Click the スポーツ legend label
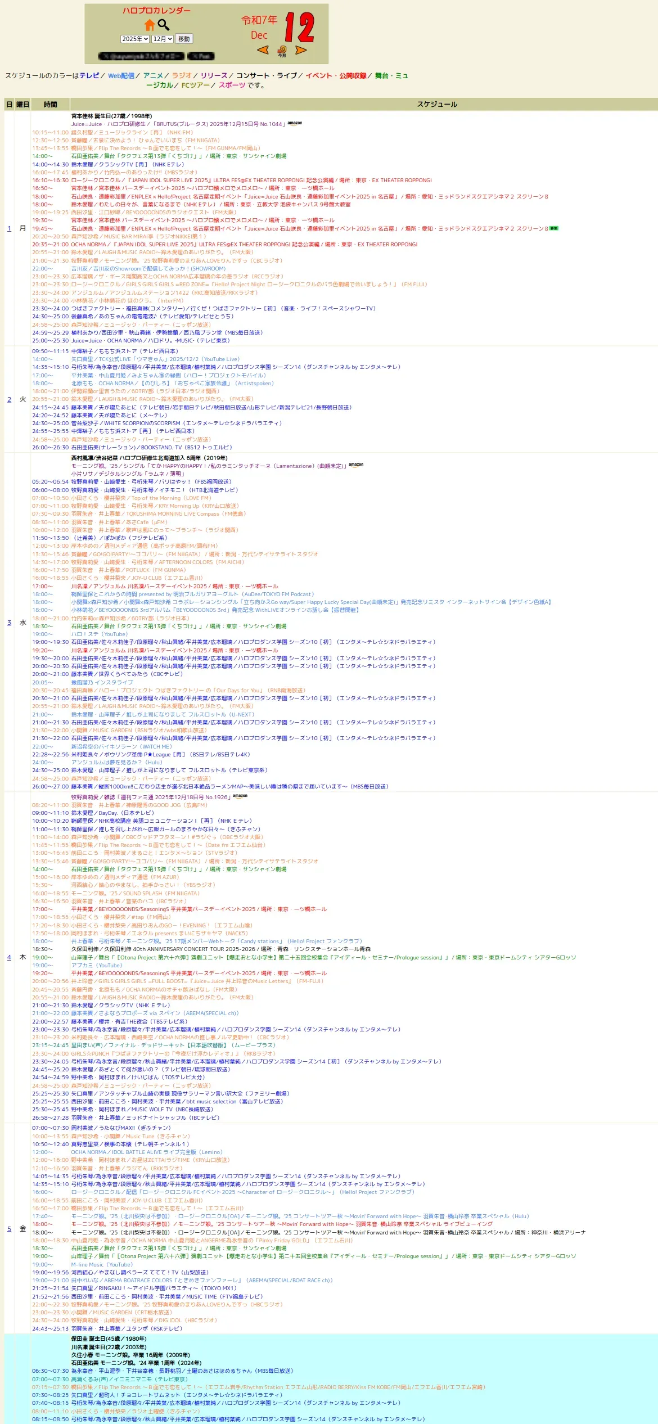 [x=232, y=85]
